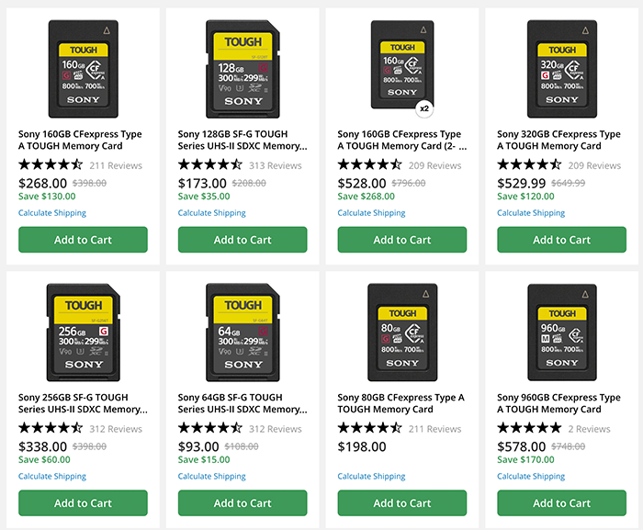Open the 'Sony 320GB CFexpress Type A' title
The height and width of the screenshot is (530, 643).
558,140
